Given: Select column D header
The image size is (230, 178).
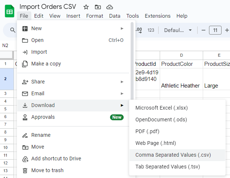Looking at the screenshot, I should pos(181,55).
